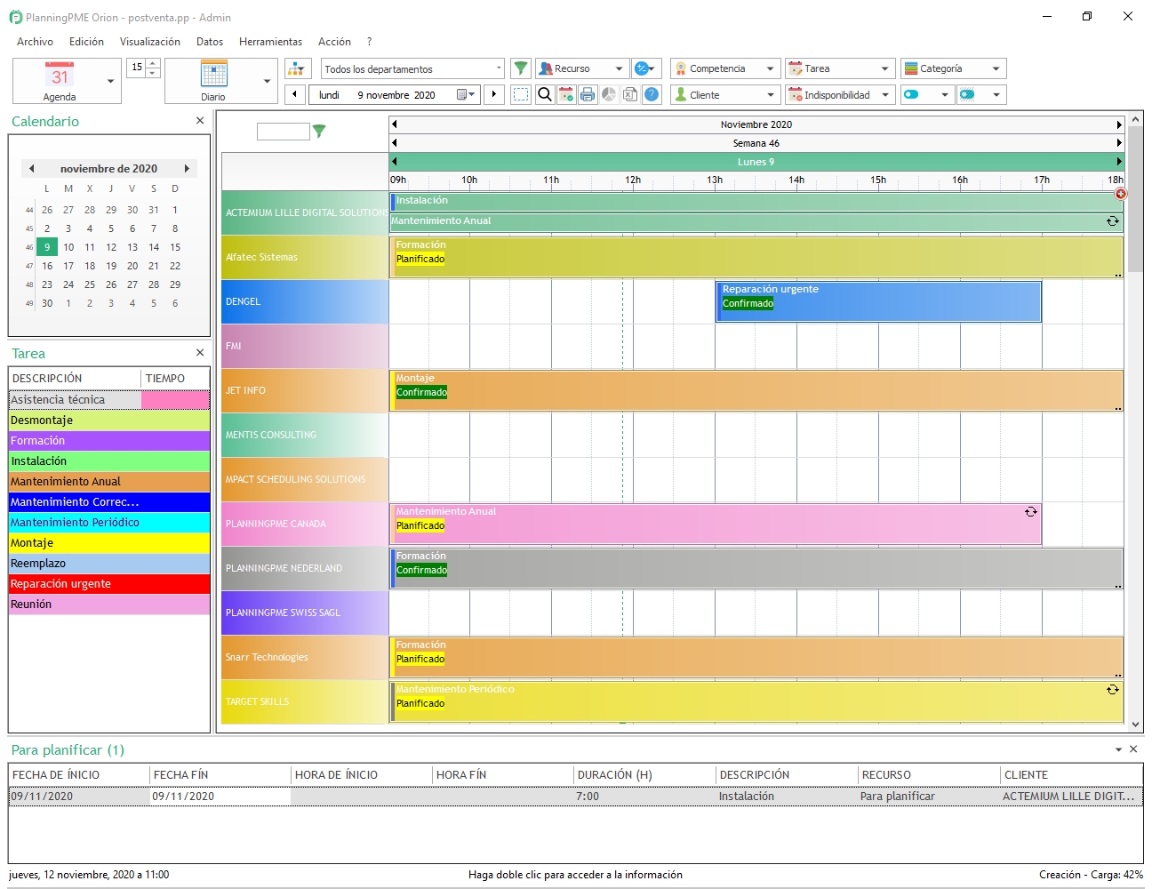Open the date picker calendar icon
Image resolution: width=1152 pixels, height=889 pixels.
coord(466,94)
